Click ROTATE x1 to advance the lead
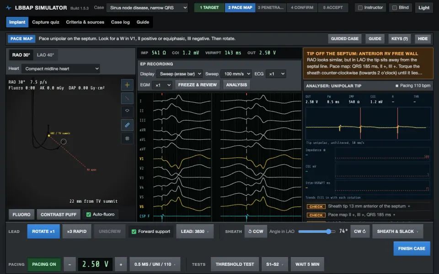This screenshot has width=439, height=274. pyautogui.click(x=43, y=232)
